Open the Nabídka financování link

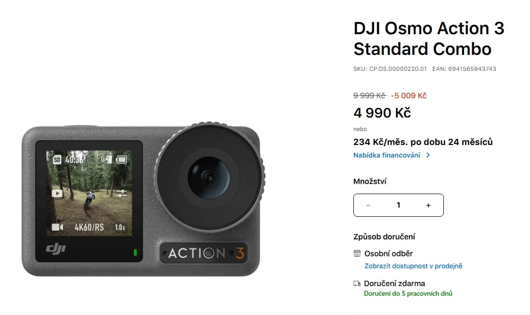[387, 155]
